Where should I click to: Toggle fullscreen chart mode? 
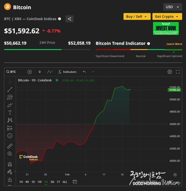(x=178, y=72)
